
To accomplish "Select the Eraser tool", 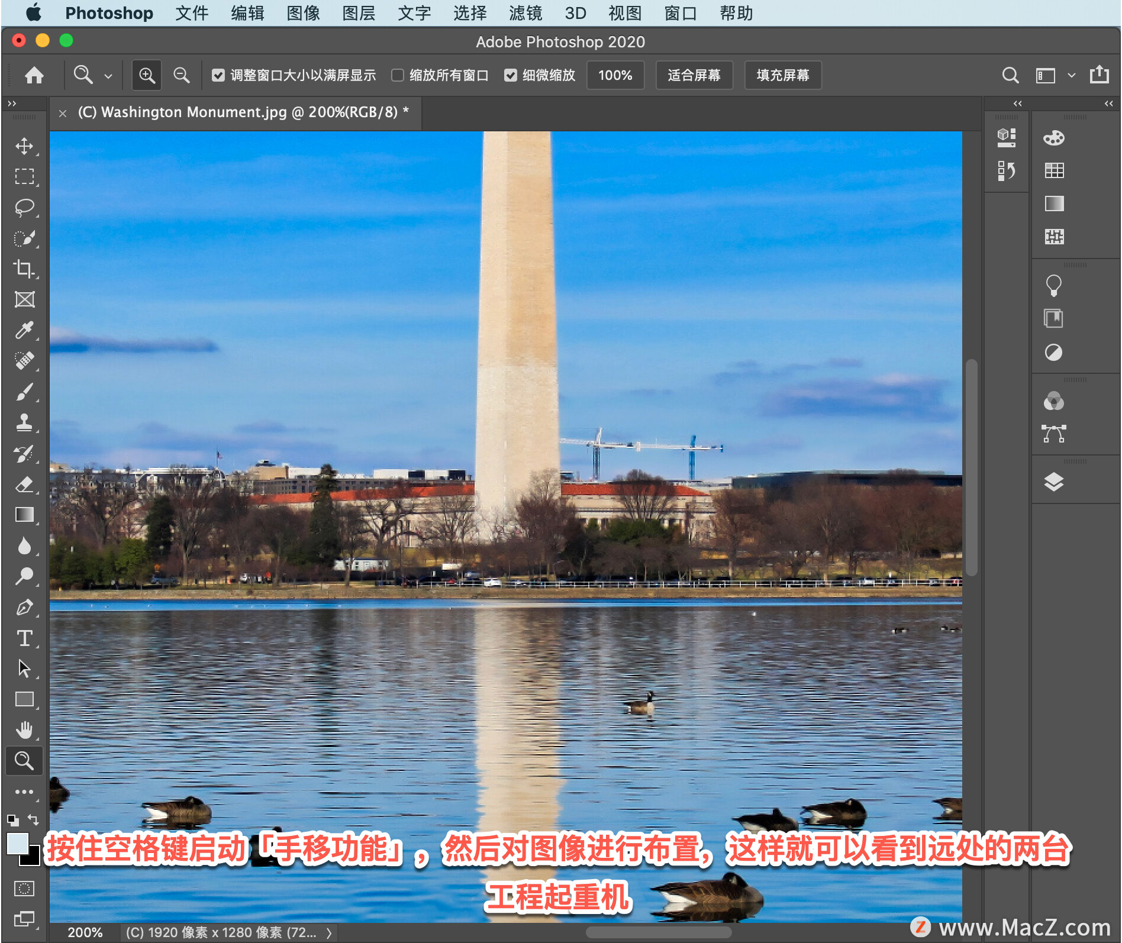I will (x=24, y=484).
